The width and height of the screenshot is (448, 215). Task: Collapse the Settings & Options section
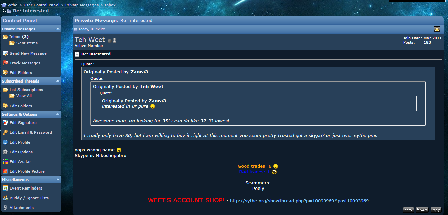tap(58, 114)
